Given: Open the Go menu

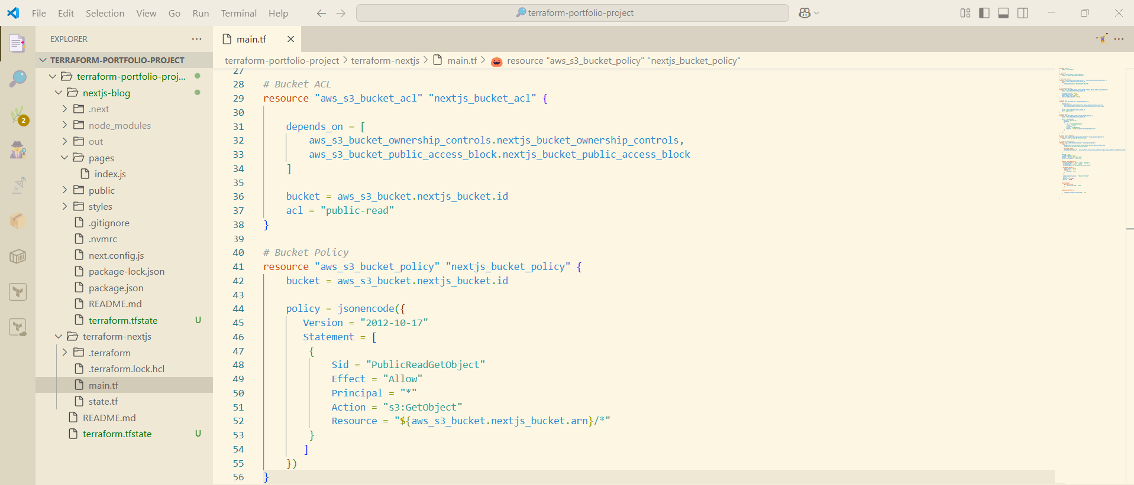Looking at the screenshot, I should point(175,13).
